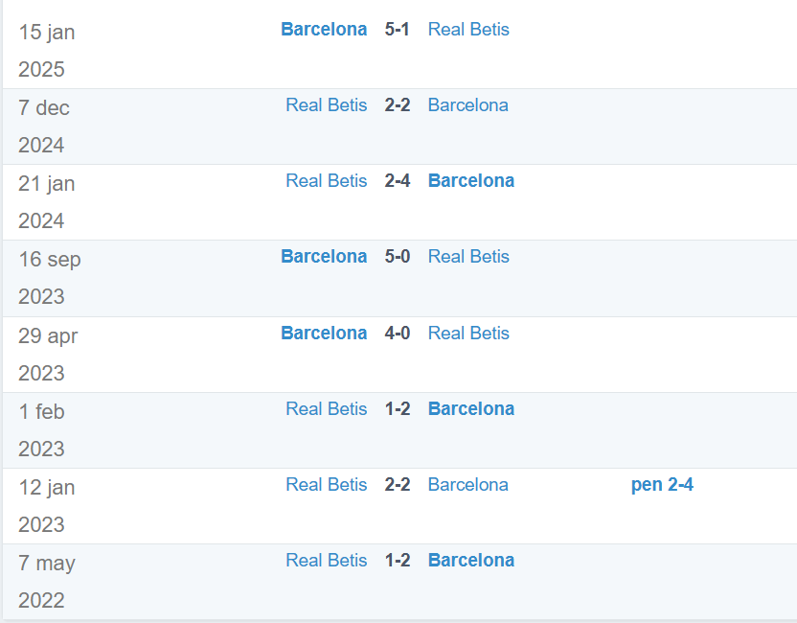Open the 4-0 score from 29 apr 2023
The image size is (797, 623).
pos(397,334)
